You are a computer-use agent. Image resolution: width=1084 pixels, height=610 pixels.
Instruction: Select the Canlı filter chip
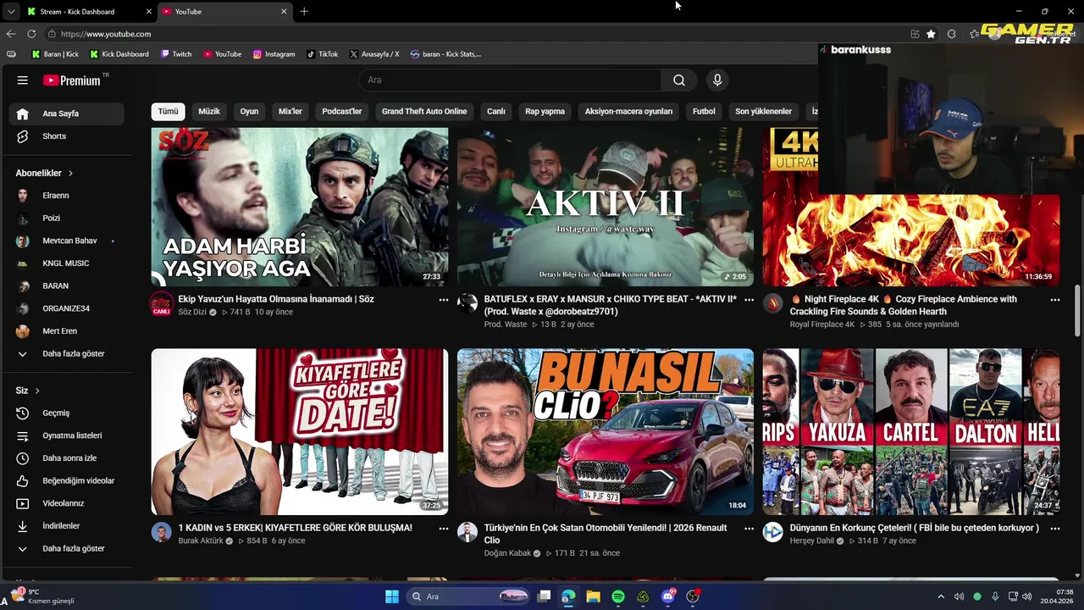(x=496, y=112)
